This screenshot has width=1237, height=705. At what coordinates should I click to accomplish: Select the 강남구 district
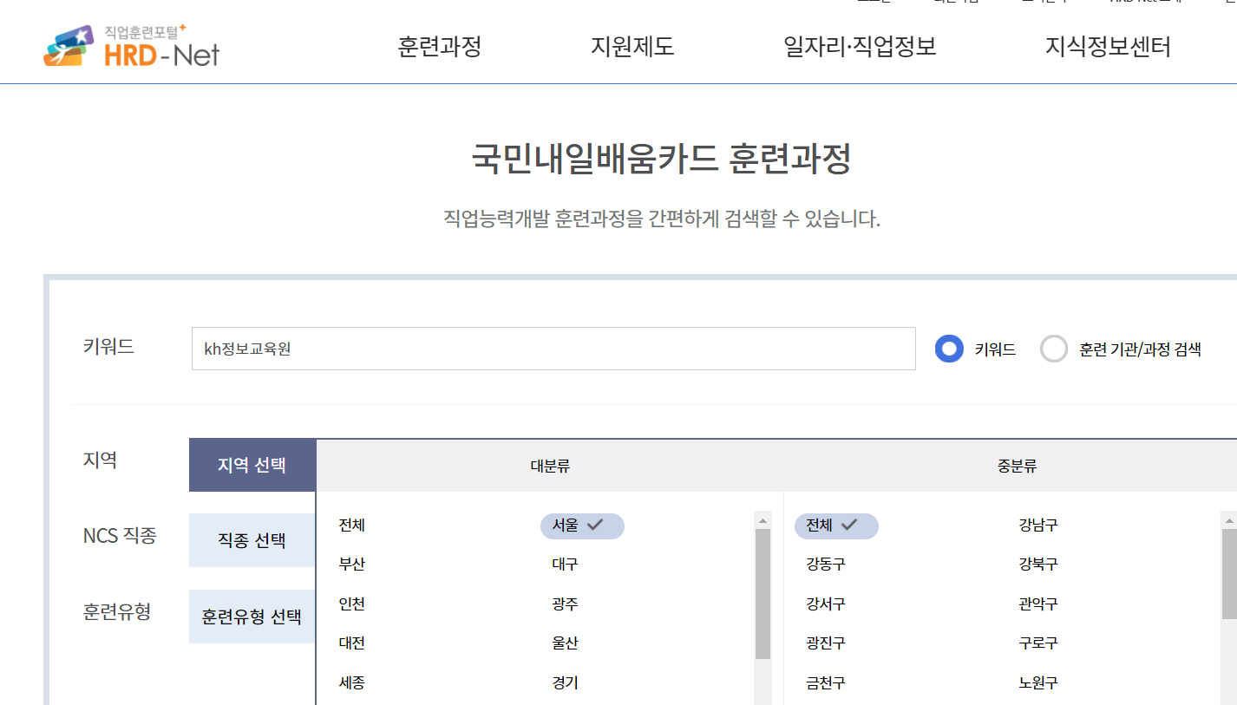1038,525
